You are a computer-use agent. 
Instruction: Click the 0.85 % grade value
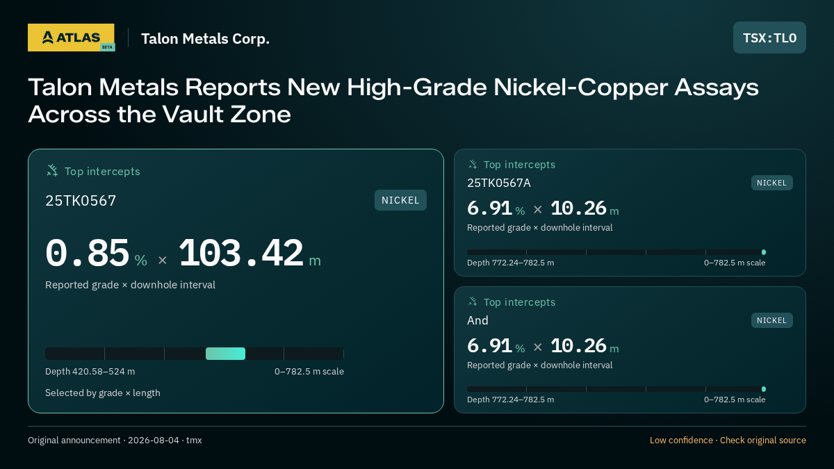[96, 254]
